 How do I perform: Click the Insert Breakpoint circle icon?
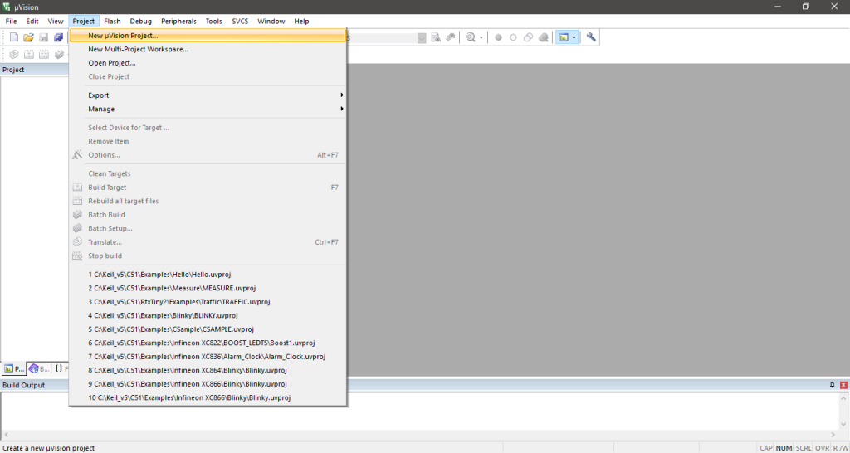pos(498,37)
